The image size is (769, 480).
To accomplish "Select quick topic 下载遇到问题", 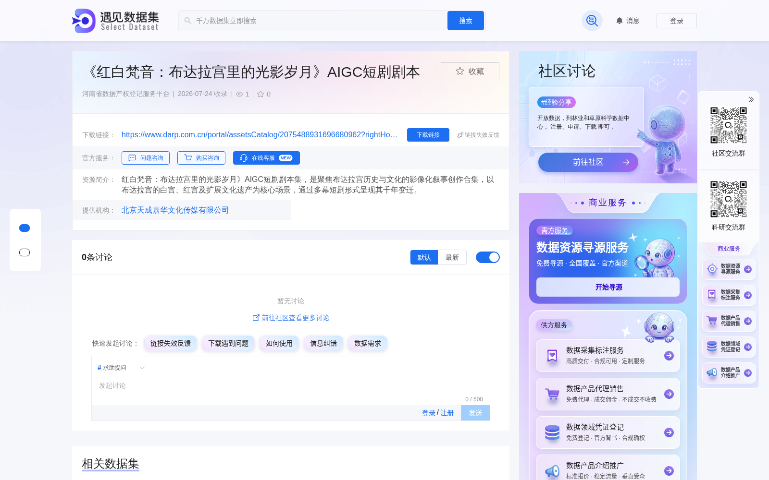I will click(x=228, y=343).
